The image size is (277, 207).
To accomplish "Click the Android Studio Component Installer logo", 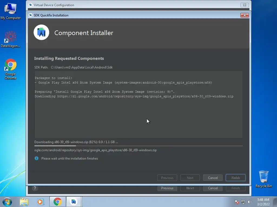I will pos(41,32).
